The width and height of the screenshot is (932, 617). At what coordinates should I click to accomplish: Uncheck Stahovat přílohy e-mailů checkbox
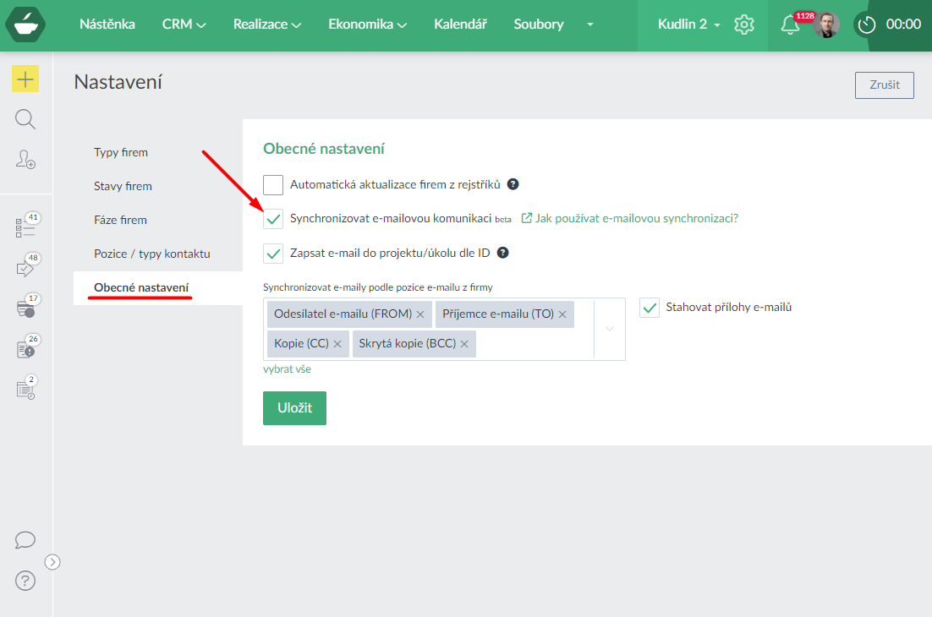[650, 308]
